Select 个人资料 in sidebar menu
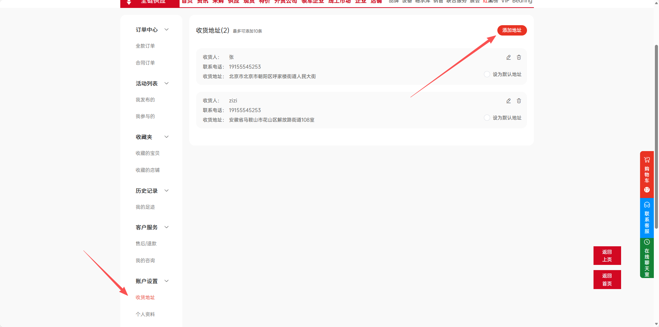Viewport: 659px width, 327px height. point(145,314)
